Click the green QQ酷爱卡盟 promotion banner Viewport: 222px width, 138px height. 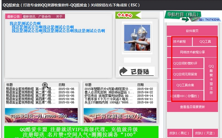point(81,132)
